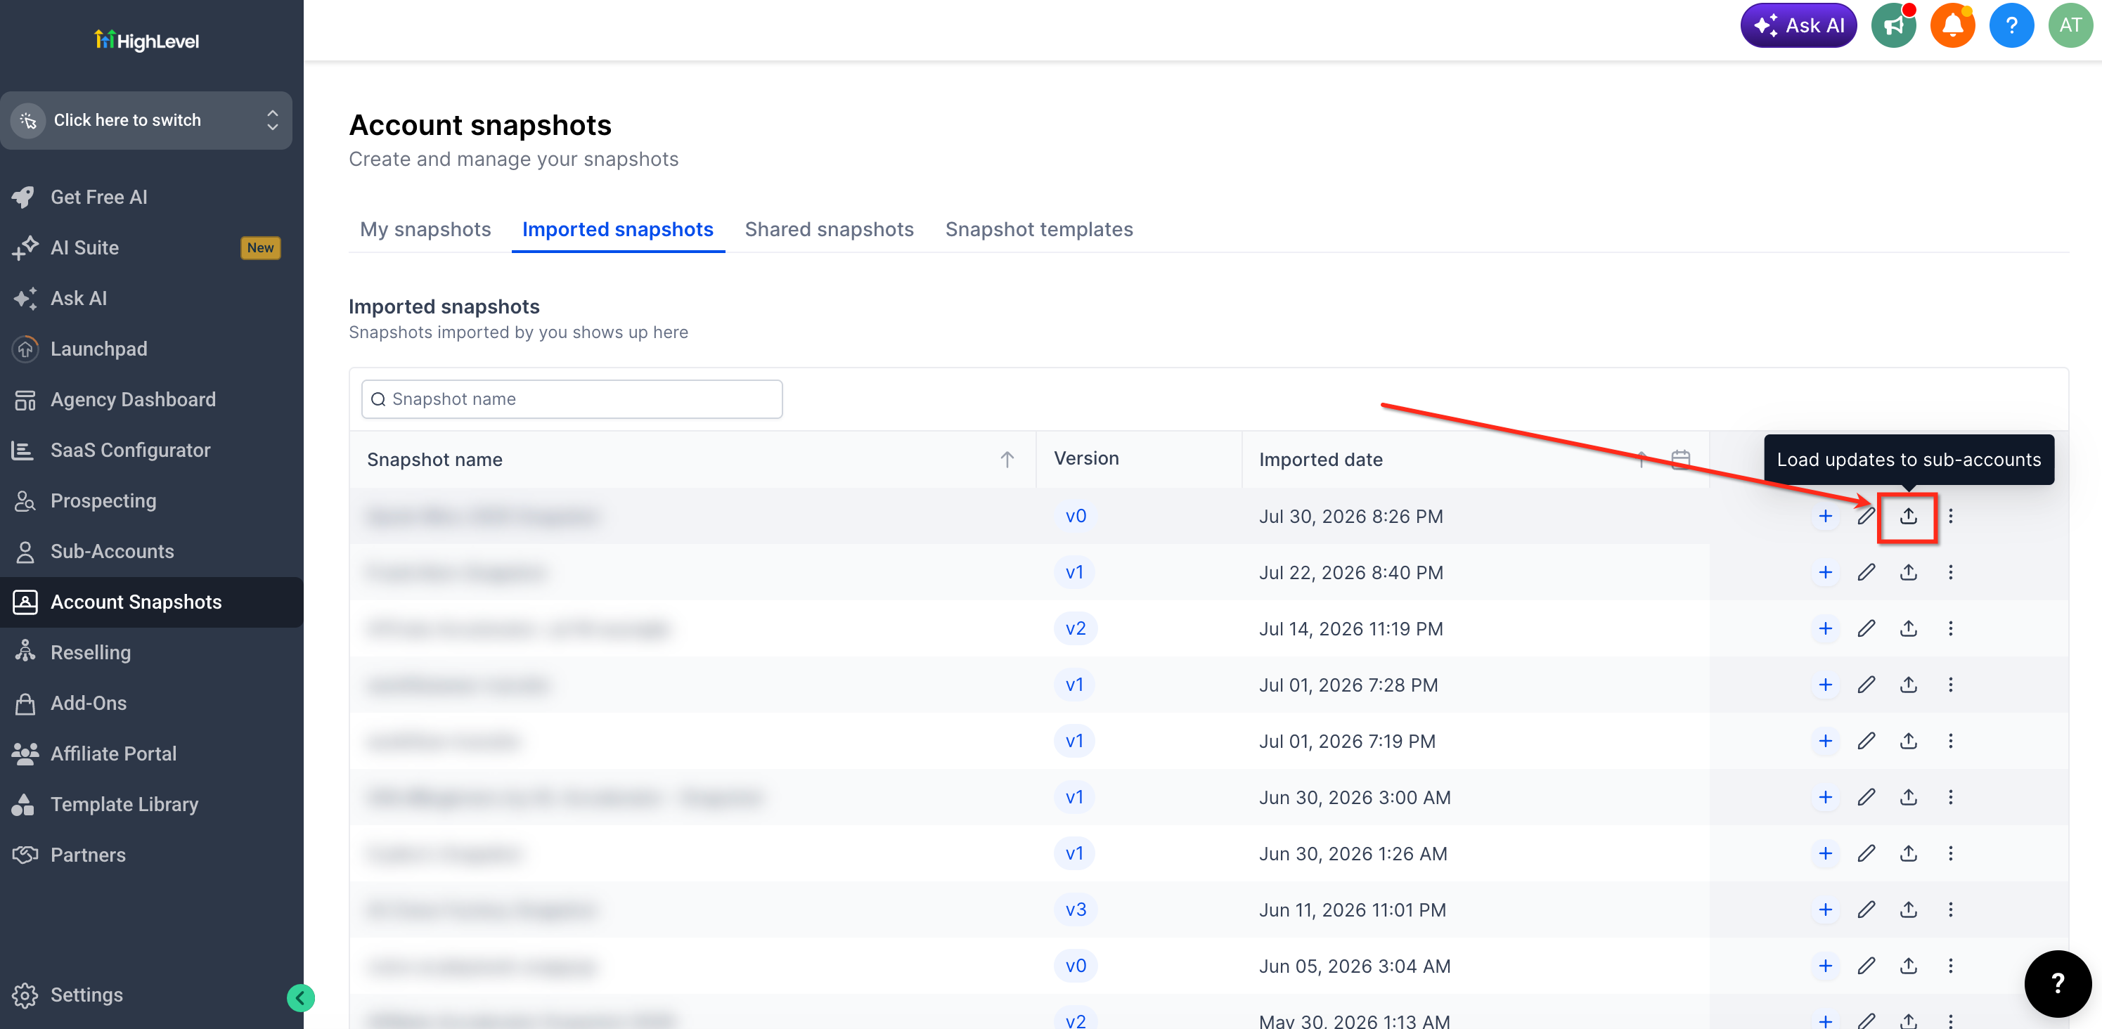
Task: Open three-dot menu for Jul 14, 2026 row
Action: point(1950,628)
